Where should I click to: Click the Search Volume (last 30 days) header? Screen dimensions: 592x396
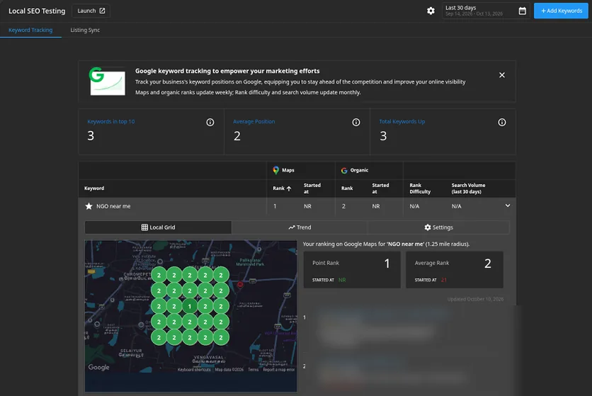coord(468,188)
